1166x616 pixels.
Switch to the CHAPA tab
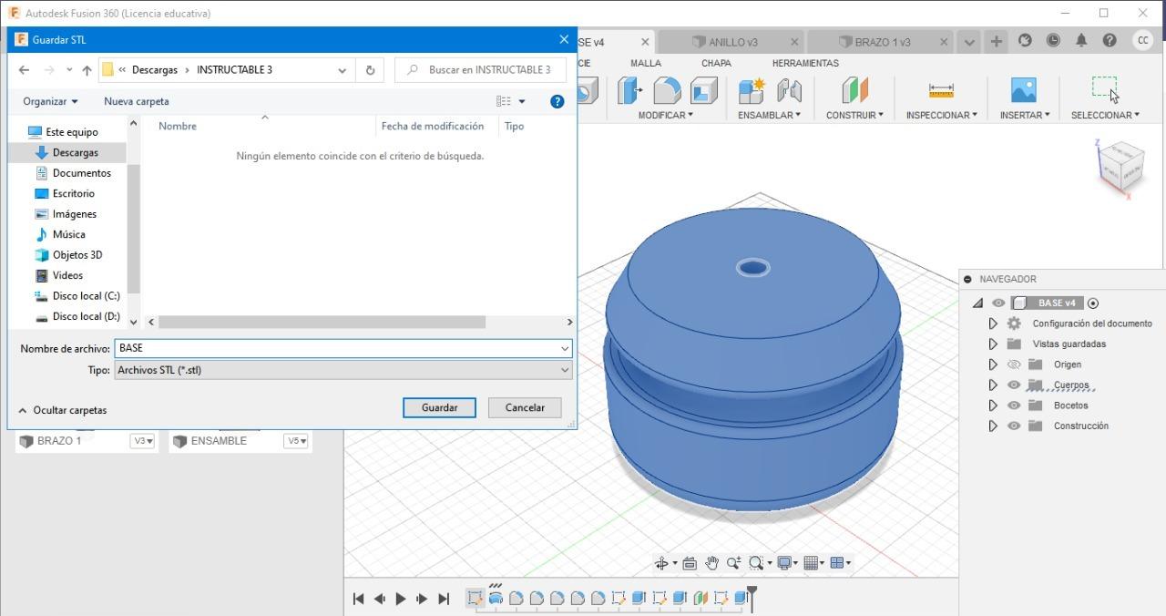click(716, 63)
